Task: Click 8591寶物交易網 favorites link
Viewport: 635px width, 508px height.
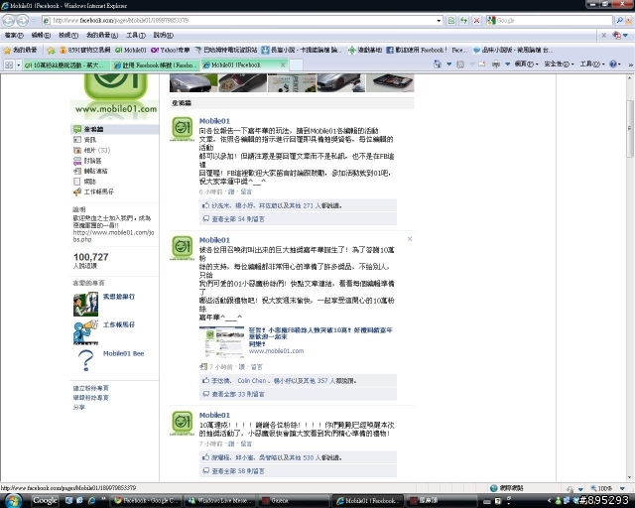Action: pyautogui.click(x=84, y=51)
